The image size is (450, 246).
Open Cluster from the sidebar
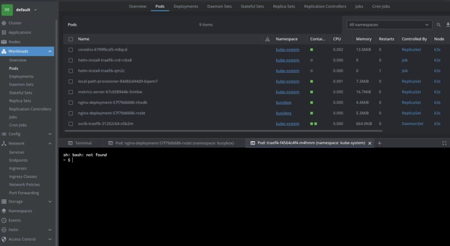pyautogui.click(x=15, y=23)
